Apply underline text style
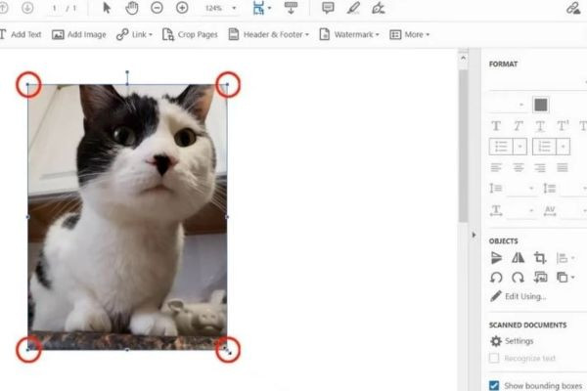587x391 pixels. coord(540,126)
